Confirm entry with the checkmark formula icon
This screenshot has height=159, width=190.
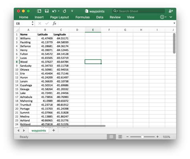[47, 24]
